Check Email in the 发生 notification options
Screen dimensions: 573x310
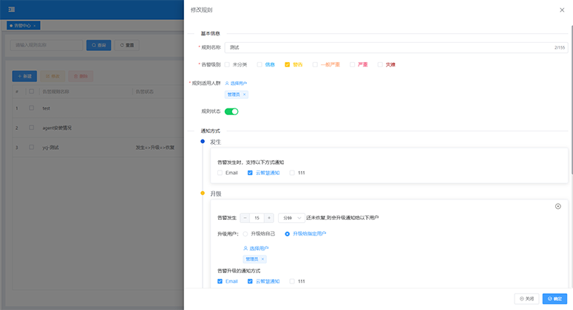pos(220,173)
